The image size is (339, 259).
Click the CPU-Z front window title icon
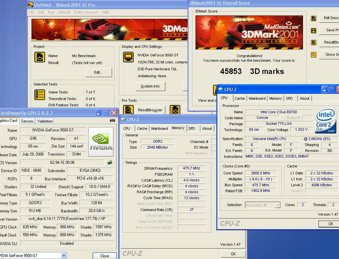pos(220,89)
